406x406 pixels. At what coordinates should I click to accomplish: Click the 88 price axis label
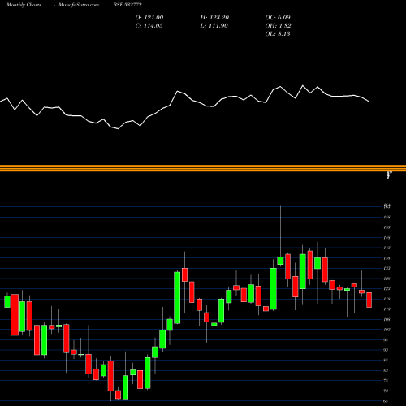tap(387, 361)
